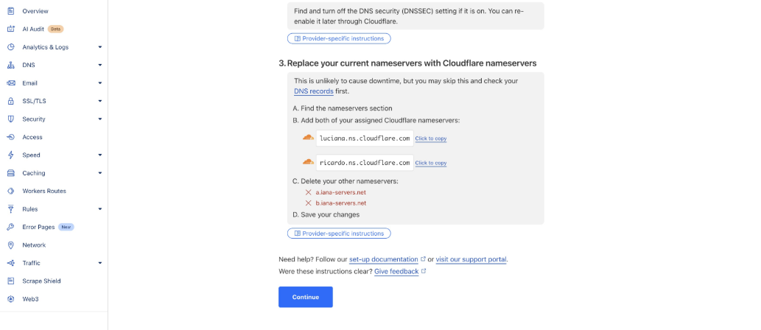Open the DNS records link
The height and width of the screenshot is (330, 761).
(x=313, y=91)
